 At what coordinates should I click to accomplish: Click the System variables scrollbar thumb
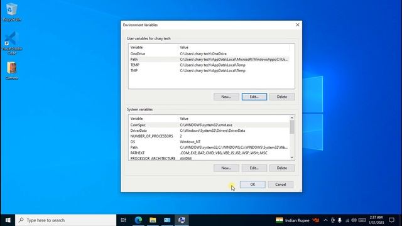291,127
